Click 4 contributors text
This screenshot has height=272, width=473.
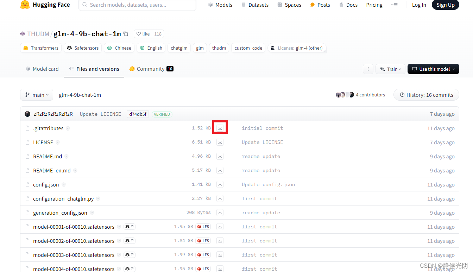coord(370,95)
